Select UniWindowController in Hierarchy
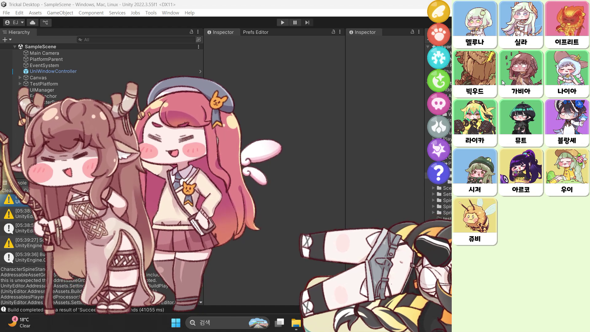Screen dimensions: 590x332 (x=53, y=71)
